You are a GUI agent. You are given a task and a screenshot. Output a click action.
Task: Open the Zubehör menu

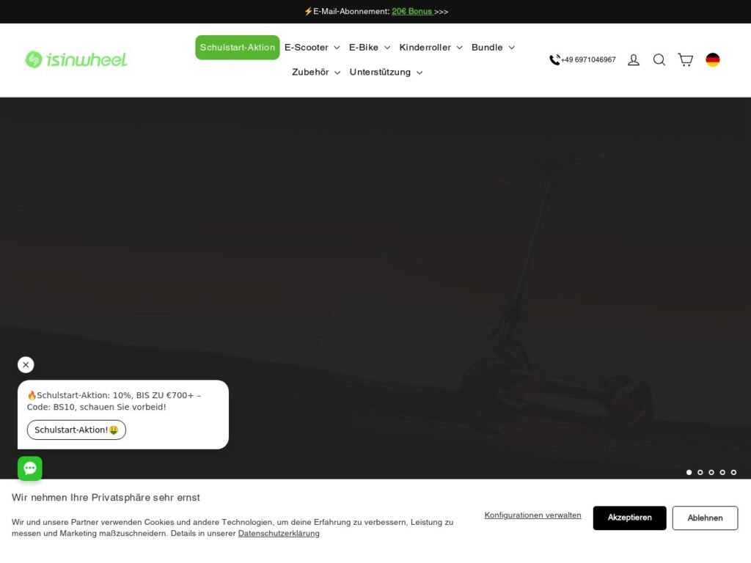315,73
